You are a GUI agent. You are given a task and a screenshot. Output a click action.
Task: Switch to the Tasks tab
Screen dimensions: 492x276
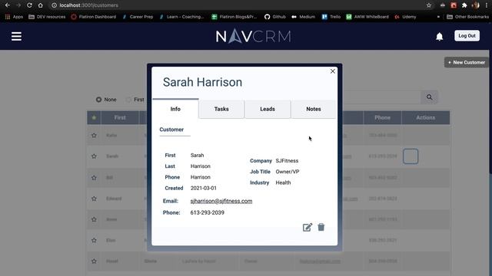pyautogui.click(x=221, y=109)
